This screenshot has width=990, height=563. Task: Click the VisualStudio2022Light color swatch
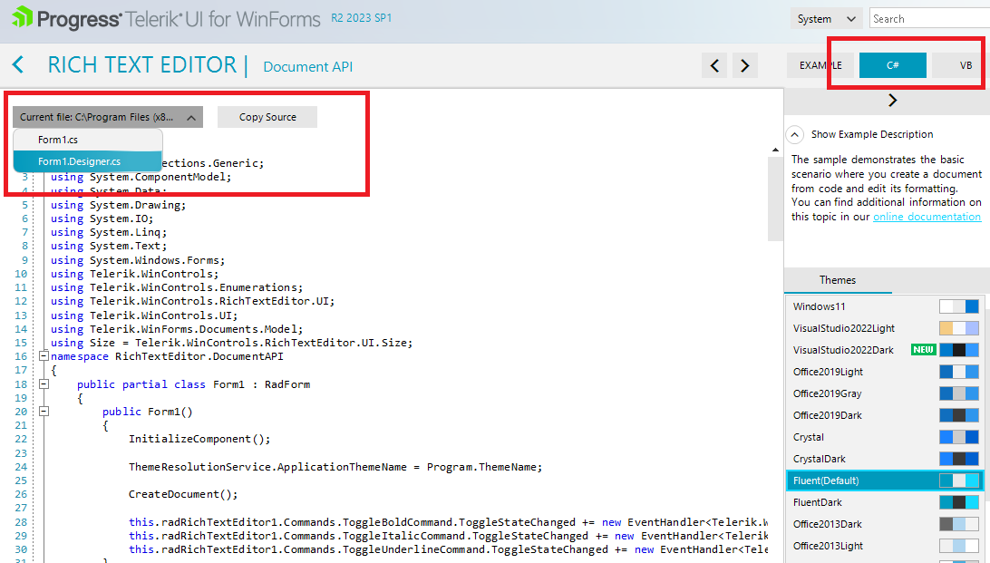click(x=959, y=328)
